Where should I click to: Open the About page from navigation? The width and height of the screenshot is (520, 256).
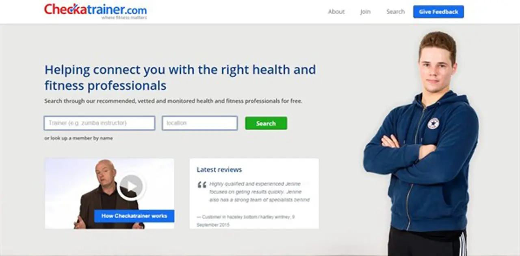click(x=336, y=12)
